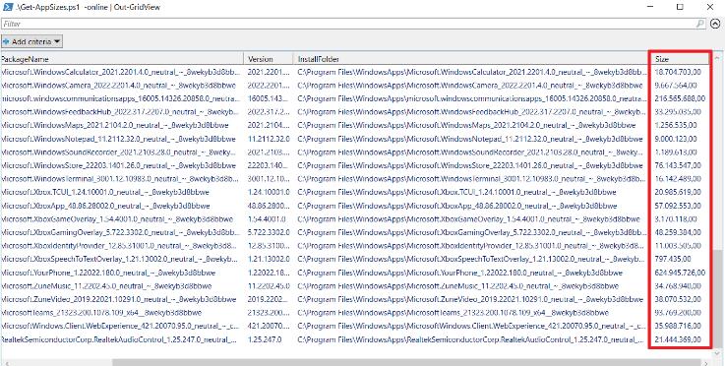725x366 pixels.
Task: Maximize the Out-GridView window
Action: [680, 7]
